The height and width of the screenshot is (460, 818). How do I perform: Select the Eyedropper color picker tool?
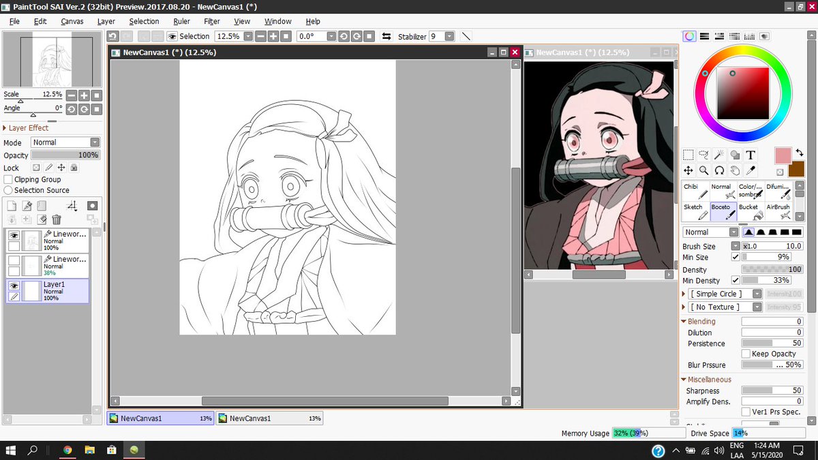point(751,170)
